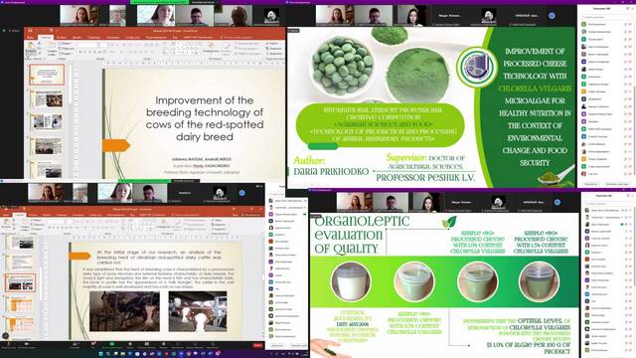This screenshot has height=358, width=636.
Task: Toggle the camera video control in the Zoom toolbar
Action: 27,345
